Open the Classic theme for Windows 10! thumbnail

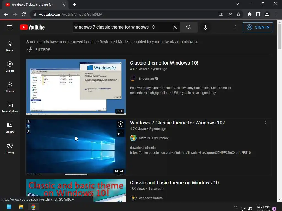76,87
